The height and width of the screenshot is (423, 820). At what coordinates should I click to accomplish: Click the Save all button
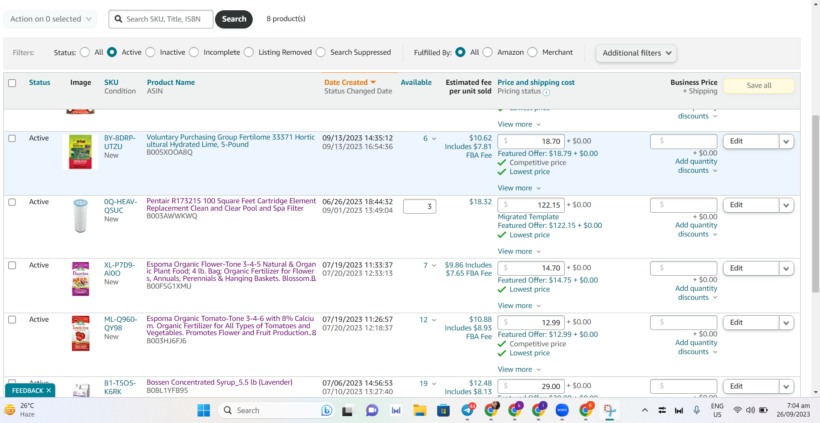[759, 85]
